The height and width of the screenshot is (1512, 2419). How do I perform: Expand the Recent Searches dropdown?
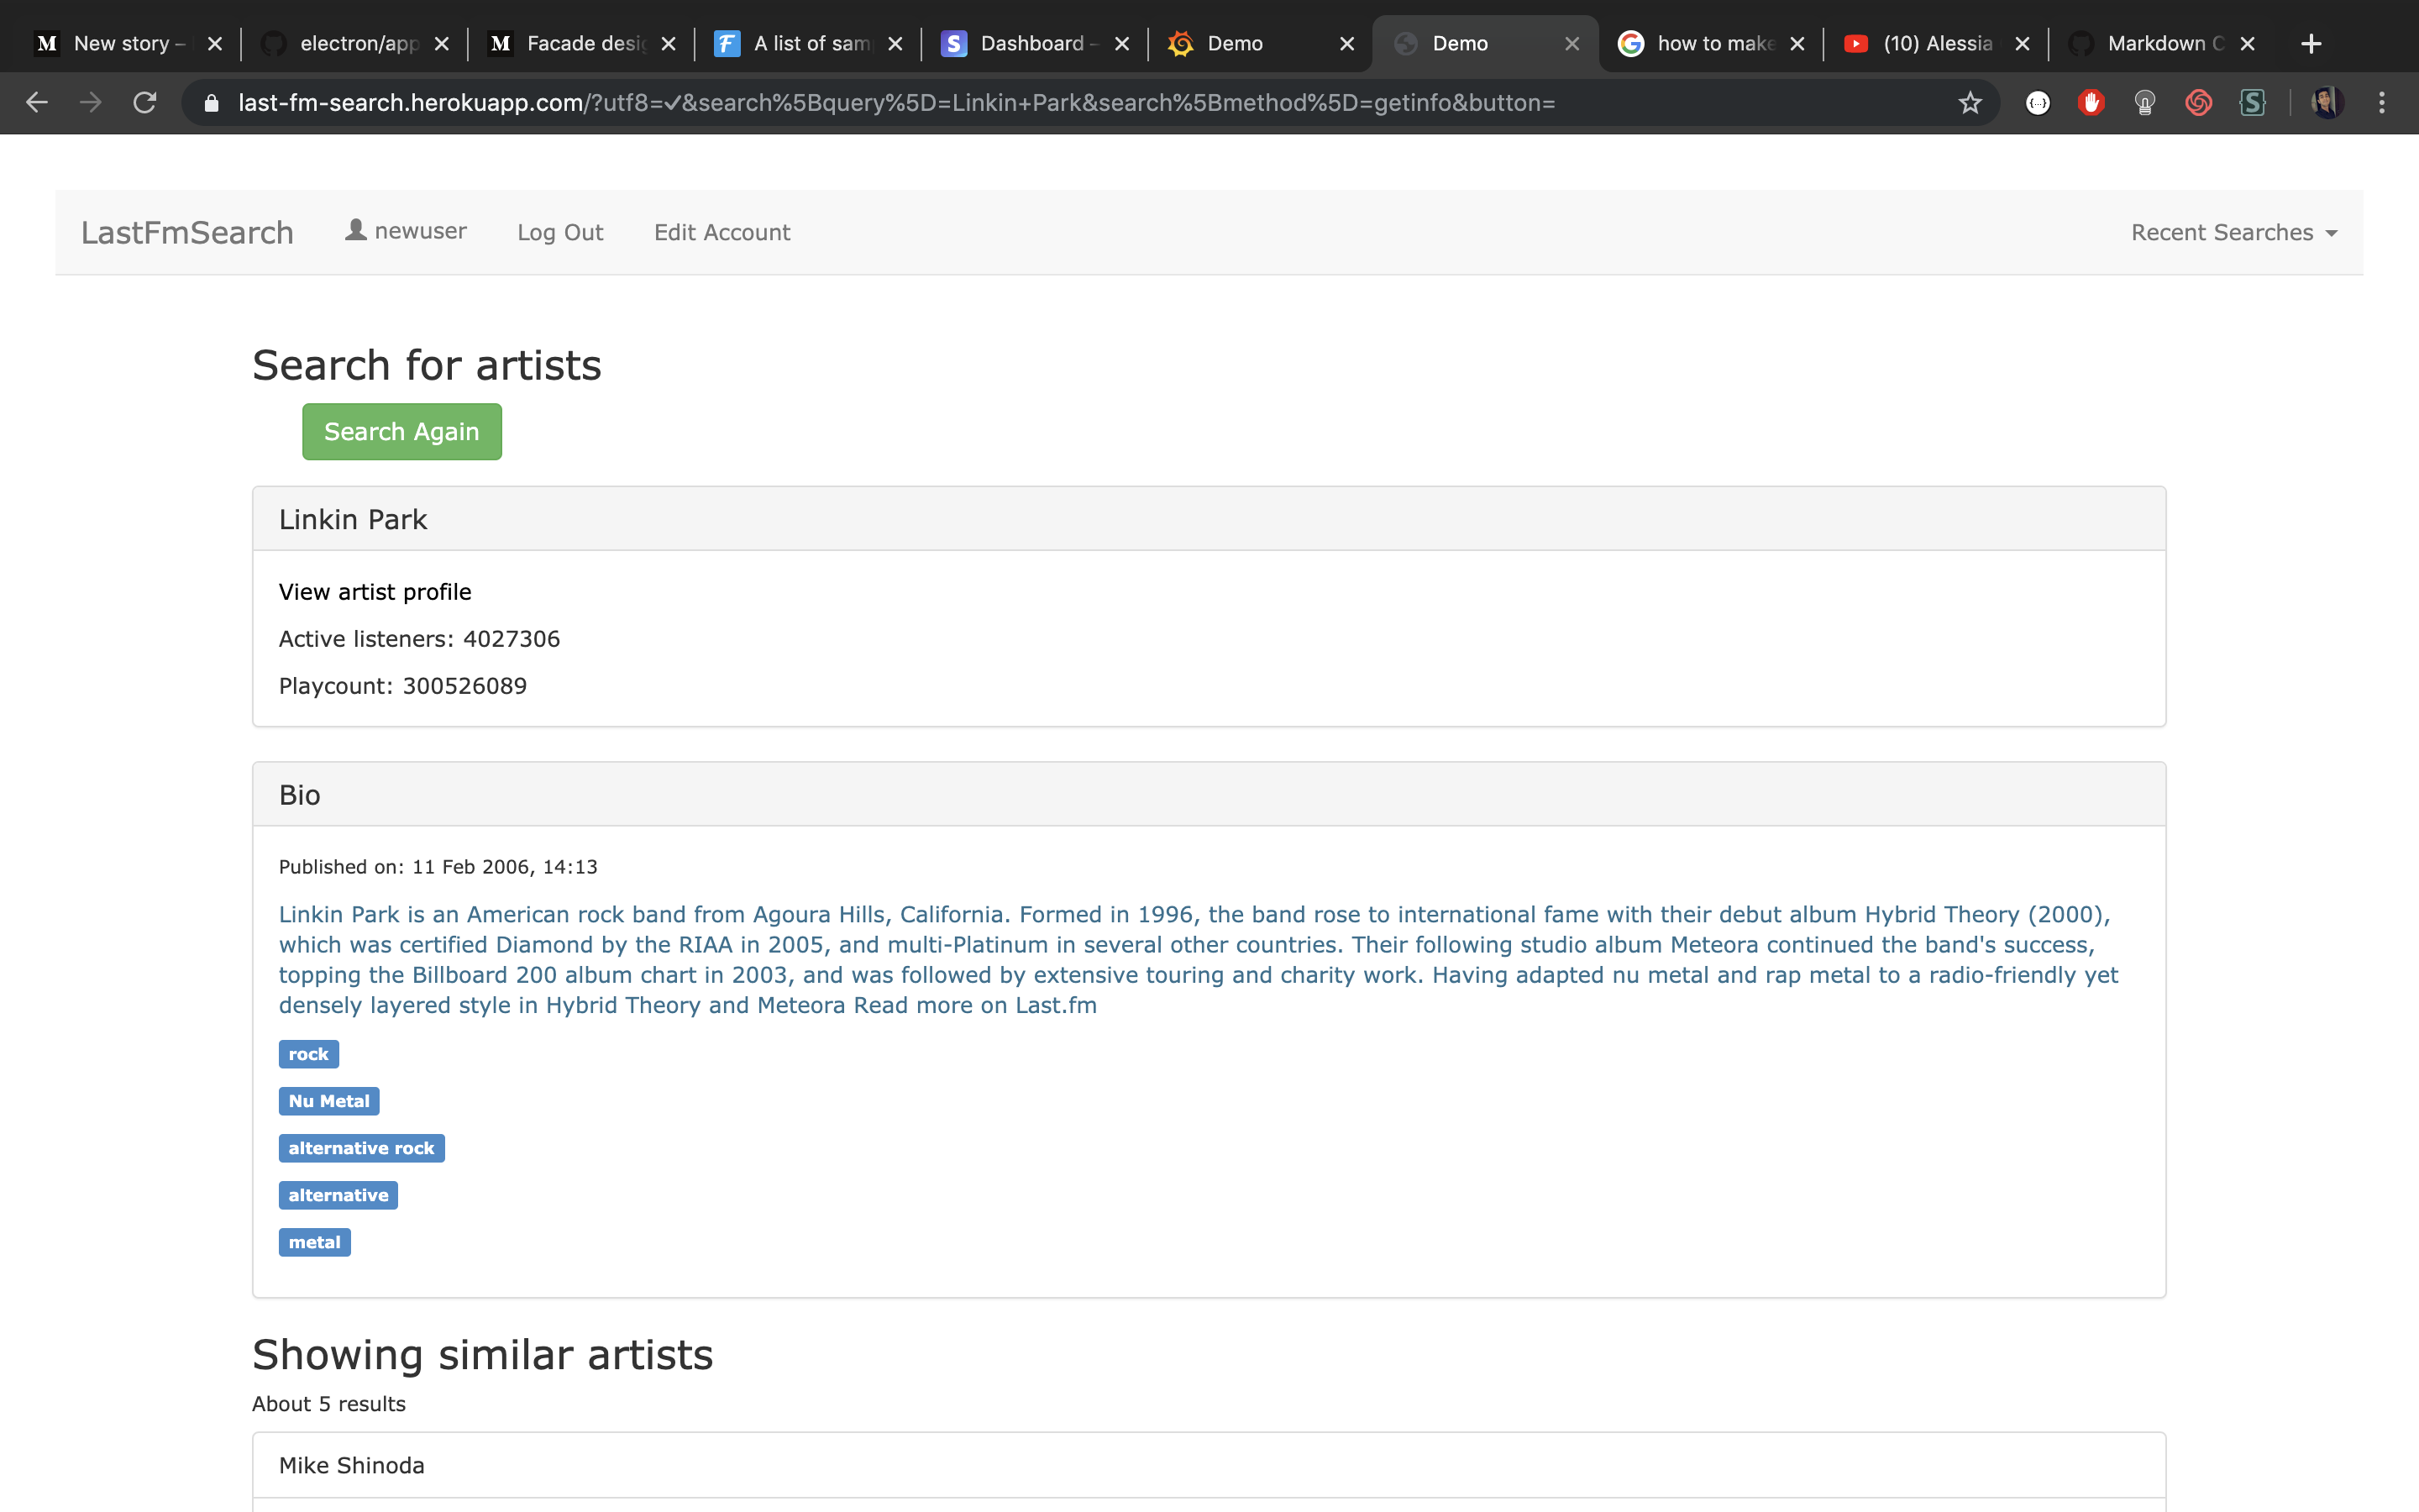2233,232
